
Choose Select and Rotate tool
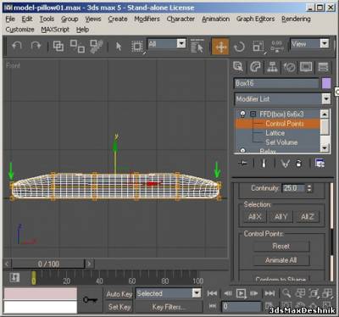click(x=239, y=47)
